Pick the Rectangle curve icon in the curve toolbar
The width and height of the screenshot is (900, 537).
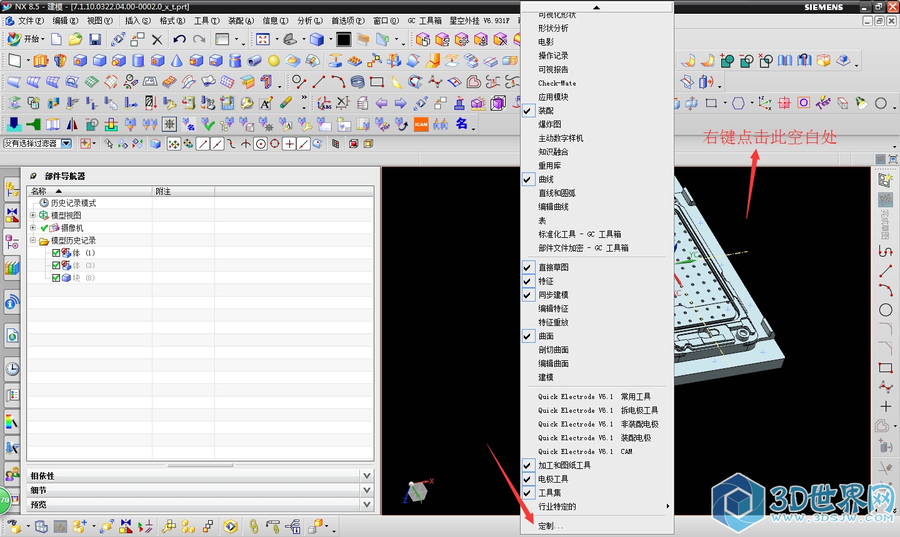pos(377,82)
